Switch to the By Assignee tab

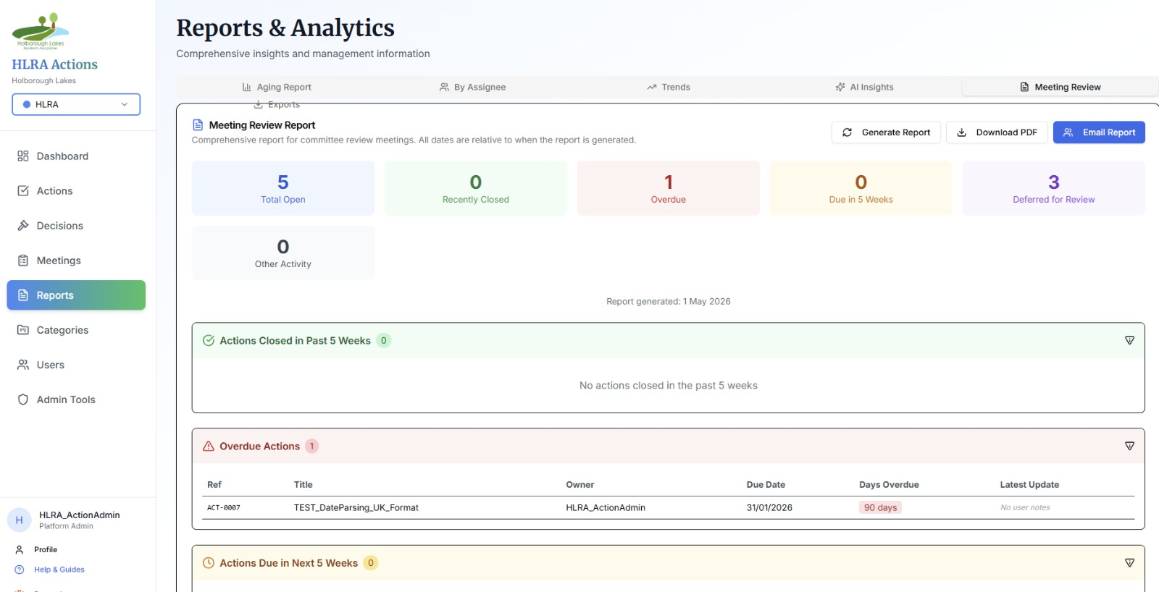[472, 87]
